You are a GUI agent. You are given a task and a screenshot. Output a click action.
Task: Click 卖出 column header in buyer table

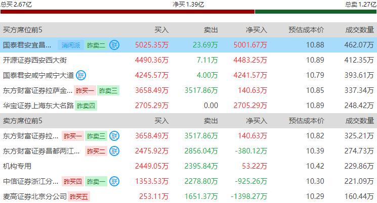click(x=211, y=30)
